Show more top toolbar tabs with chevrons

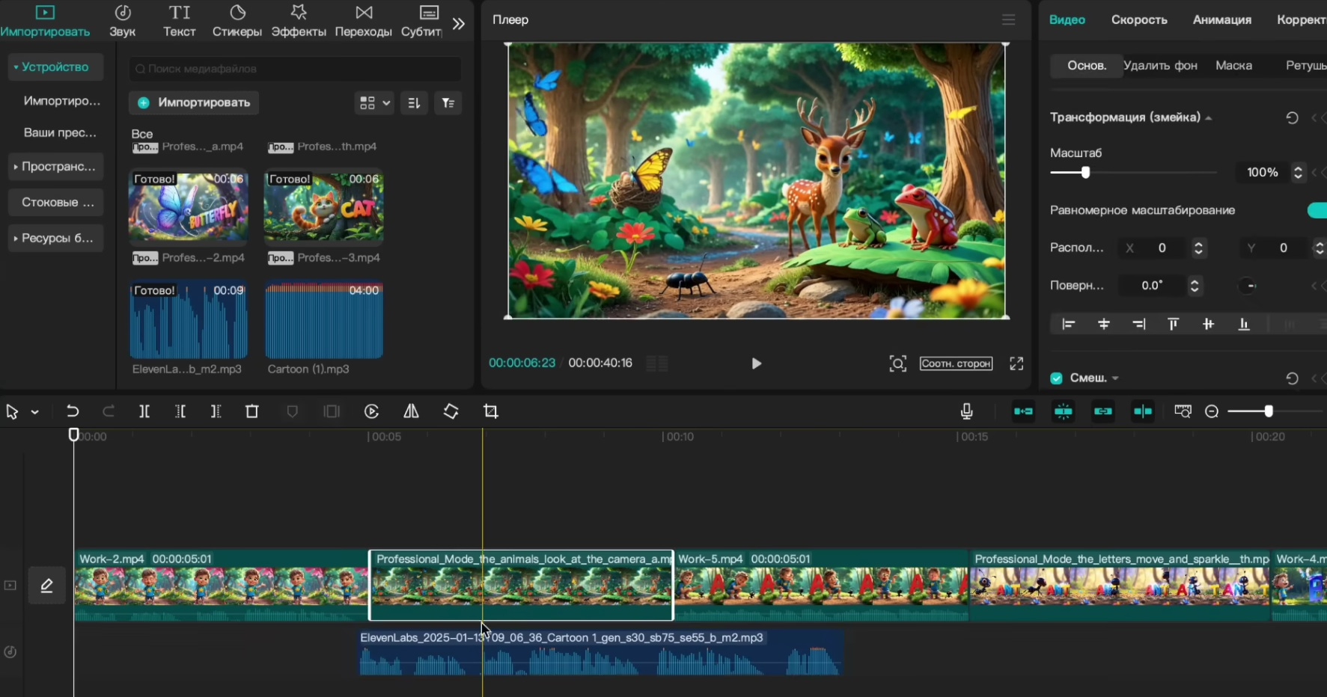pyautogui.click(x=459, y=24)
